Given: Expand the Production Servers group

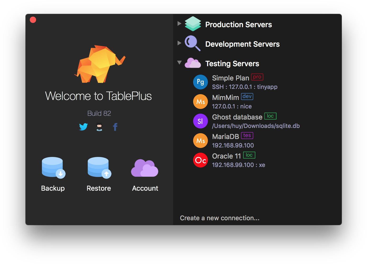Looking at the screenshot, I should [x=179, y=23].
